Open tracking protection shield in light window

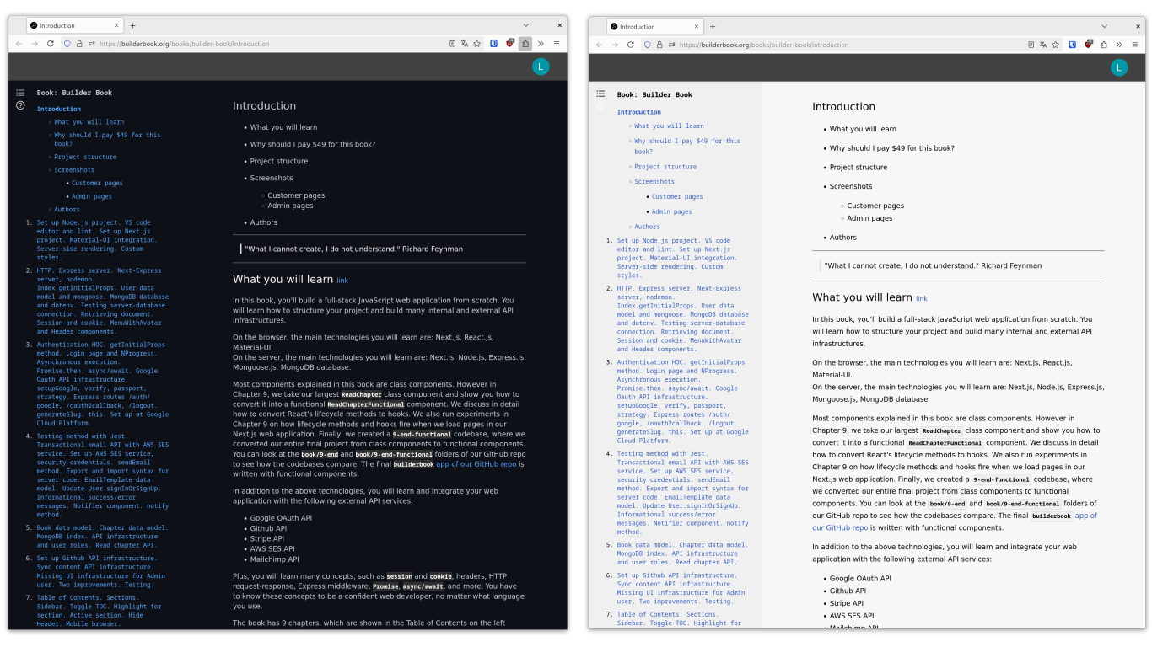tap(648, 45)
